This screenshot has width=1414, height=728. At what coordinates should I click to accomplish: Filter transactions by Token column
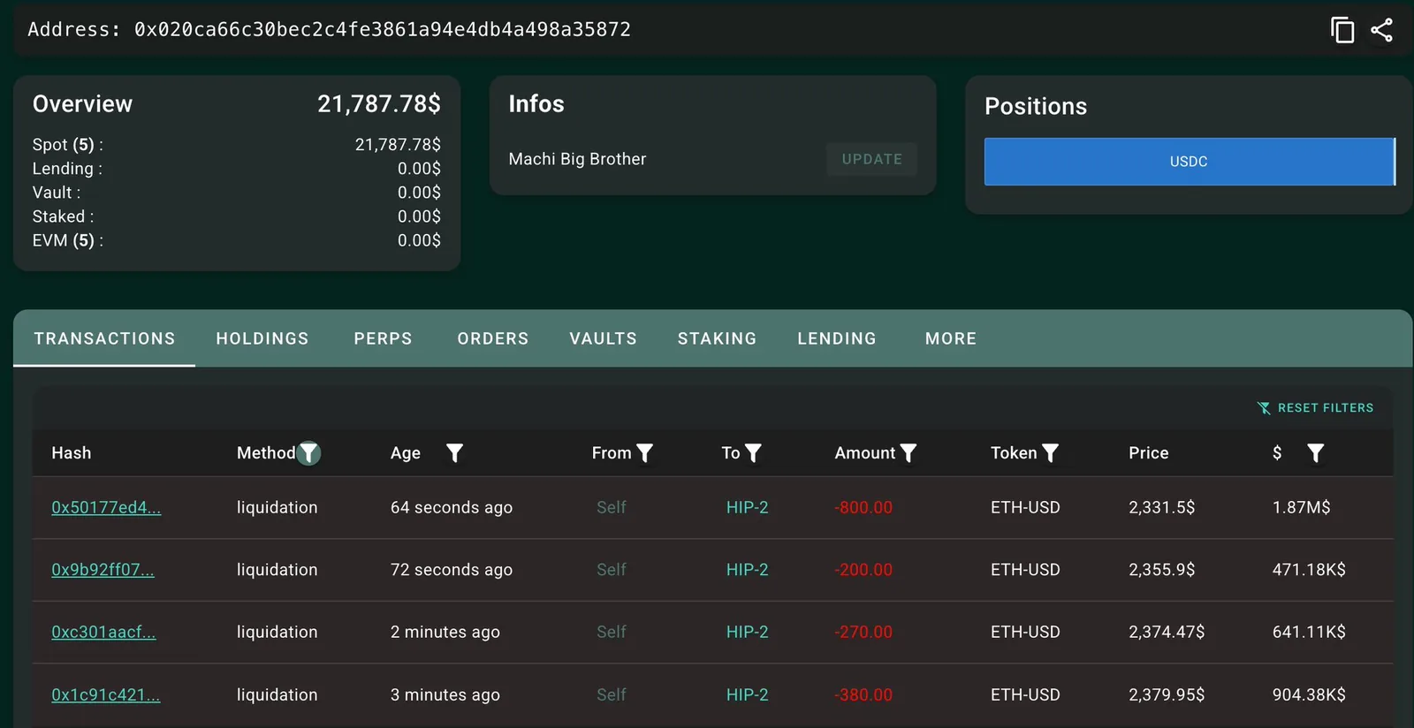[x=1050, y=453]
